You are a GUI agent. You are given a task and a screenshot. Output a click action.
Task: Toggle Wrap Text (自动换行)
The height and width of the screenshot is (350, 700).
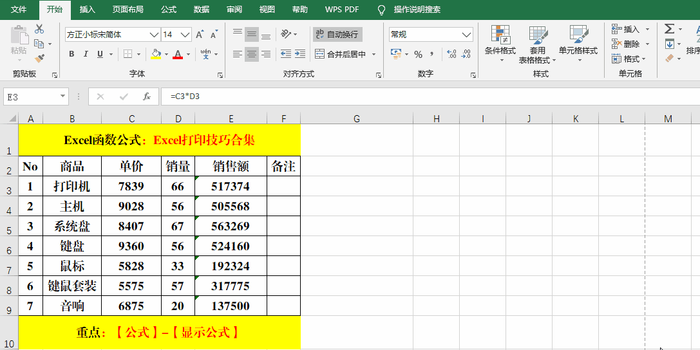tap(337, 34)
